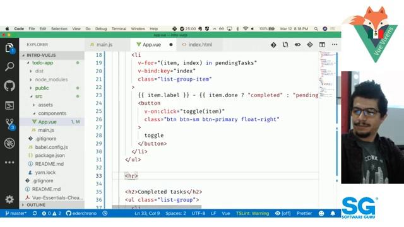The image size is (404, 227).
Task: Toggle the eye [off] status bar item
Action: click(x=283, y=213)
